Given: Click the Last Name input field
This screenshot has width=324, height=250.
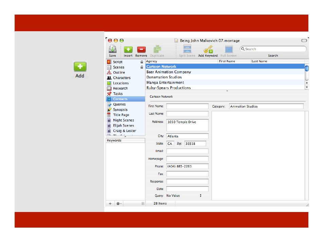Looking at the screenshot, I should (187, 114).
